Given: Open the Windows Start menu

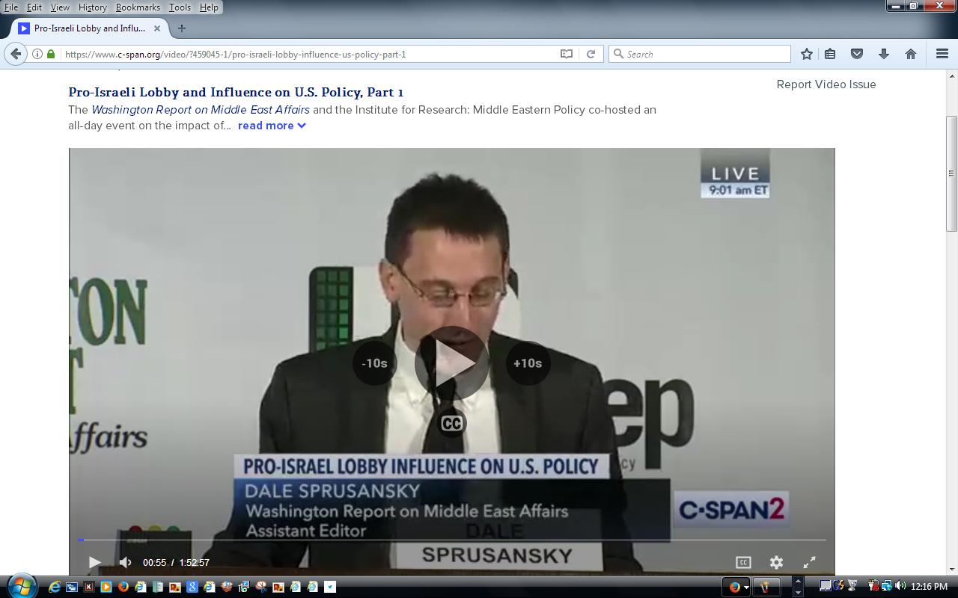Looking at the screenshot, I should pos(20,586).
